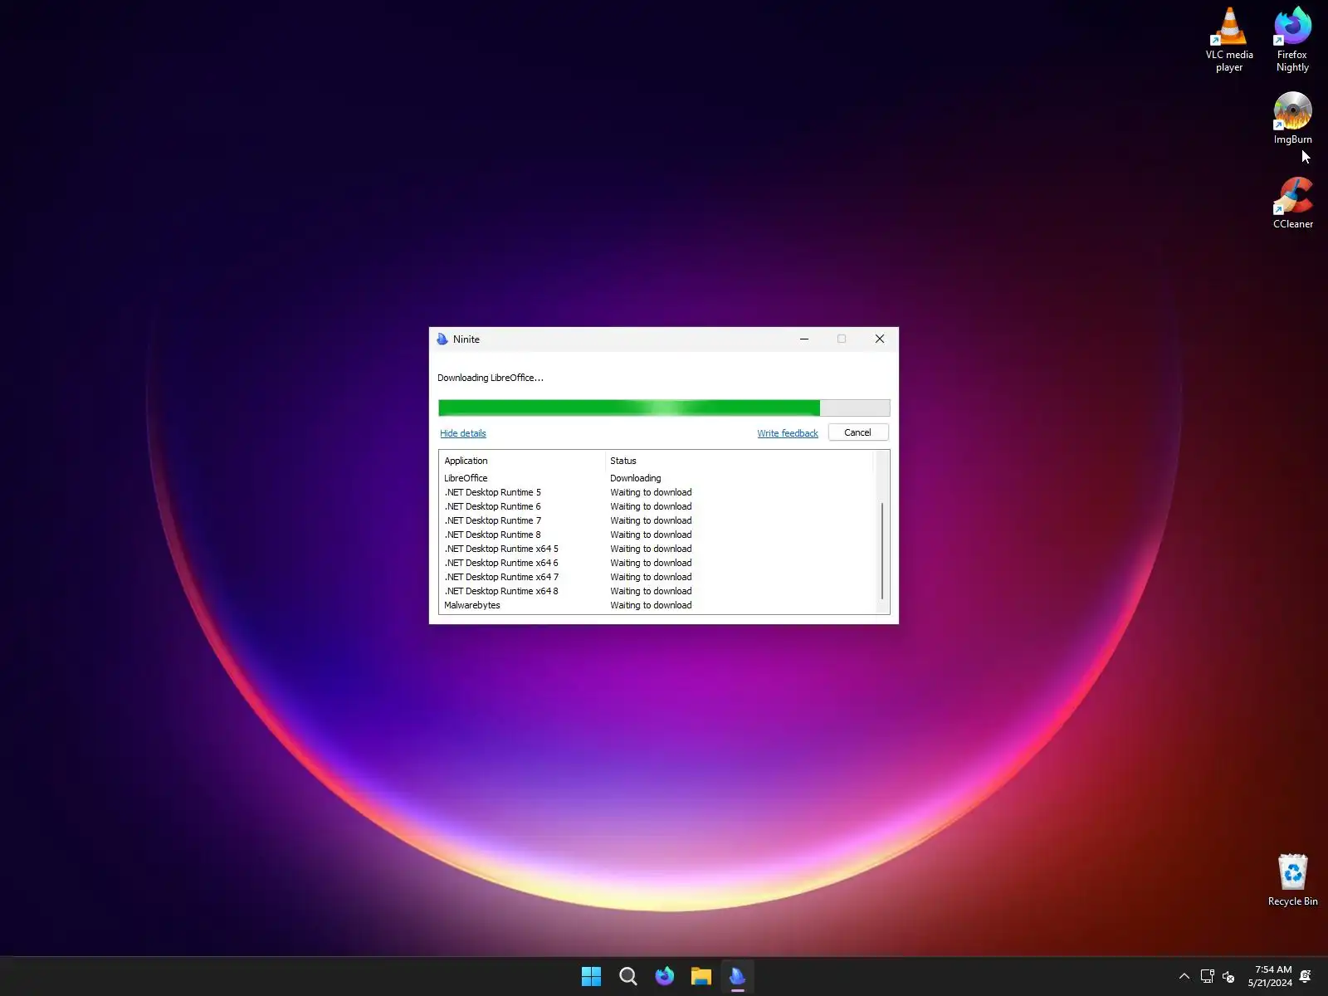The image size is (1328, 996).
Task: Open File Explorer from the taskbar
Action: pos(701,976)
